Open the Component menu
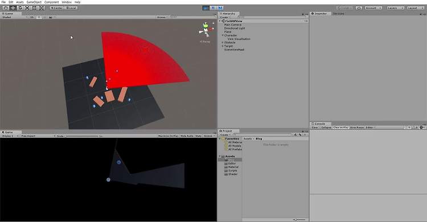 (51, 2)
